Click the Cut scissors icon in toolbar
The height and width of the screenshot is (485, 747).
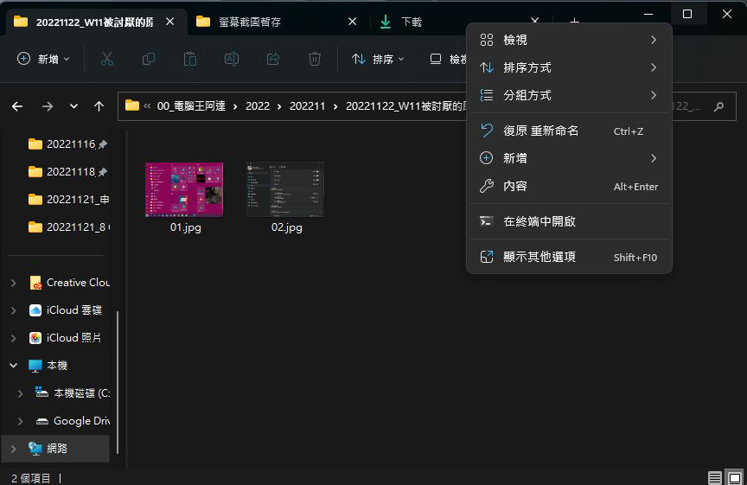107,59
